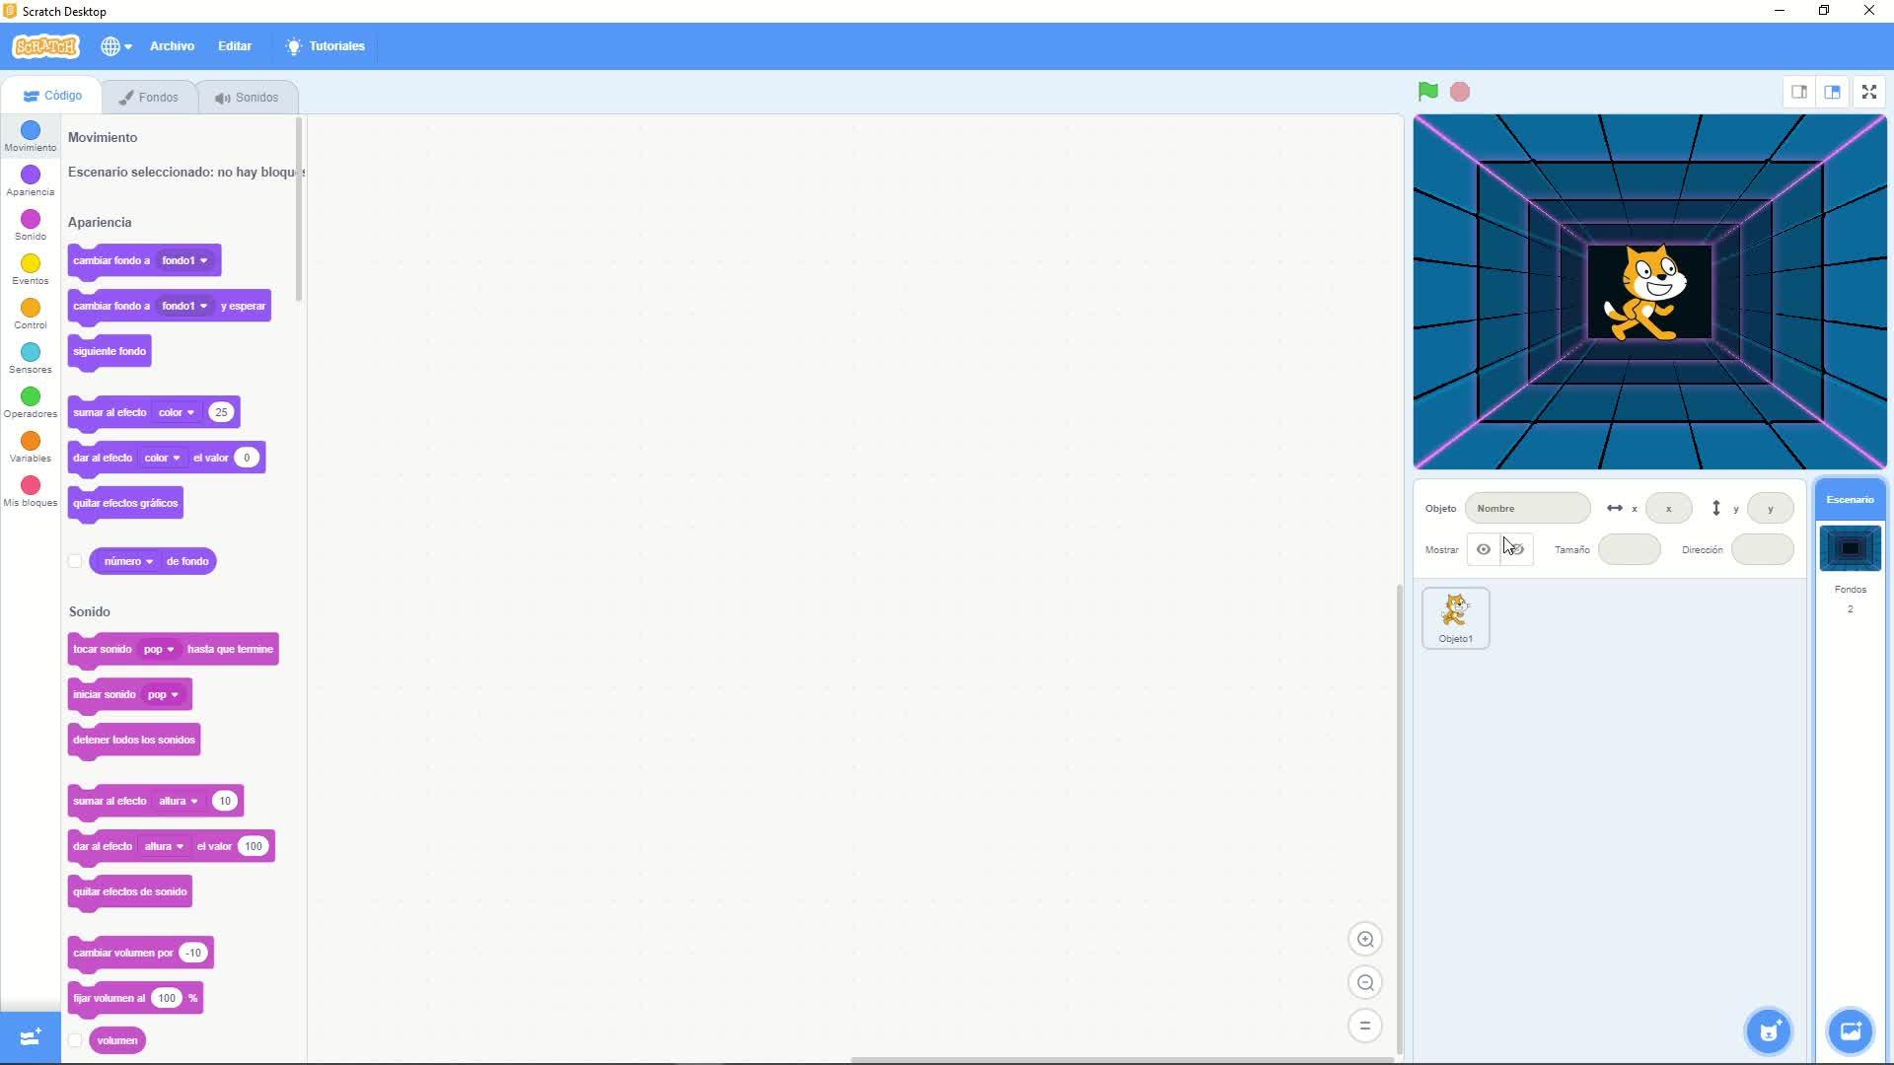The image size is (1894, 1065).
Task: Enable the 'número de fondo' checkbox
Action: [x=75, y=561]
